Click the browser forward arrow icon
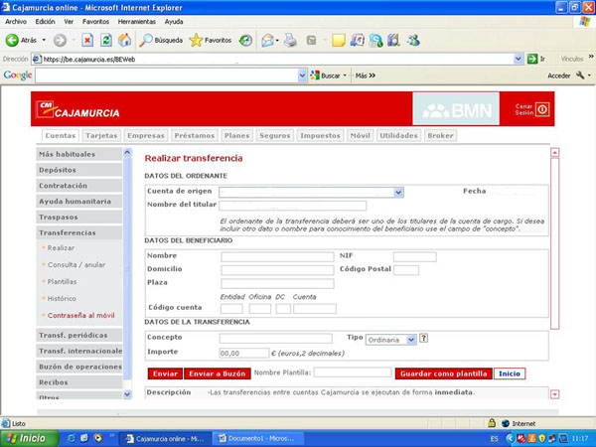 [x=60, y=41]
